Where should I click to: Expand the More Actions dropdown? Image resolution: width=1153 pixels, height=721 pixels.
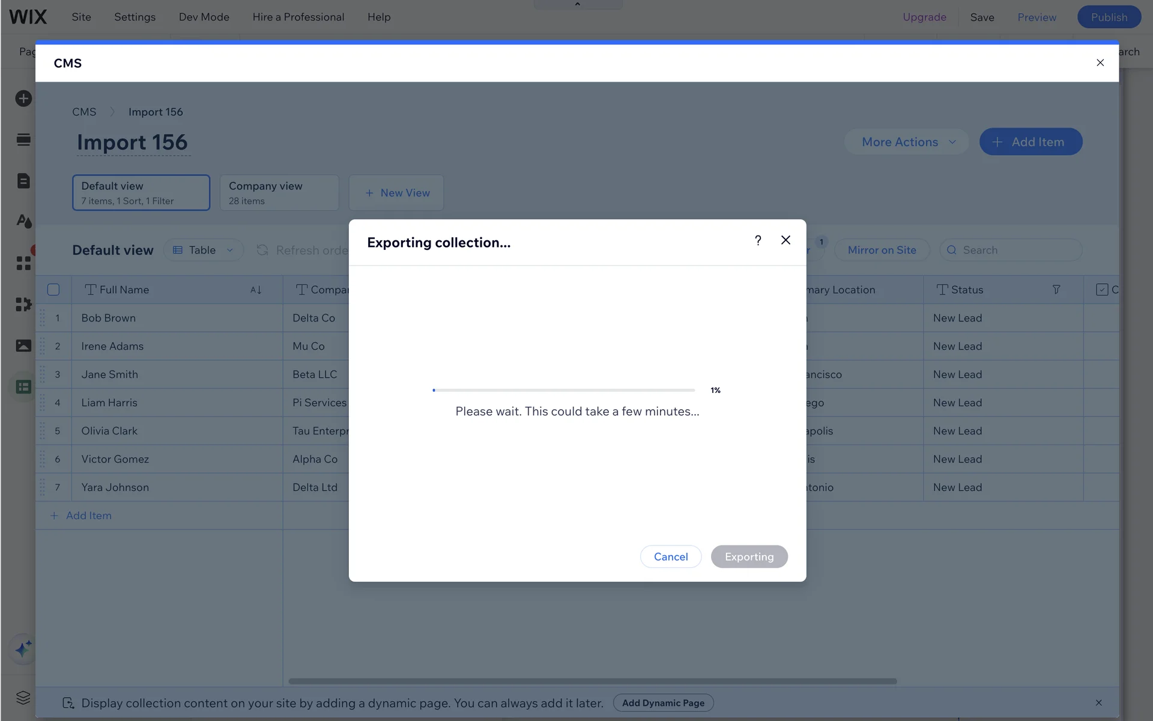[x=907, y=142]
